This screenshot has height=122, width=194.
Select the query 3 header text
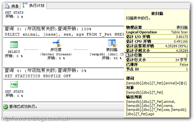tap(48, 29)
